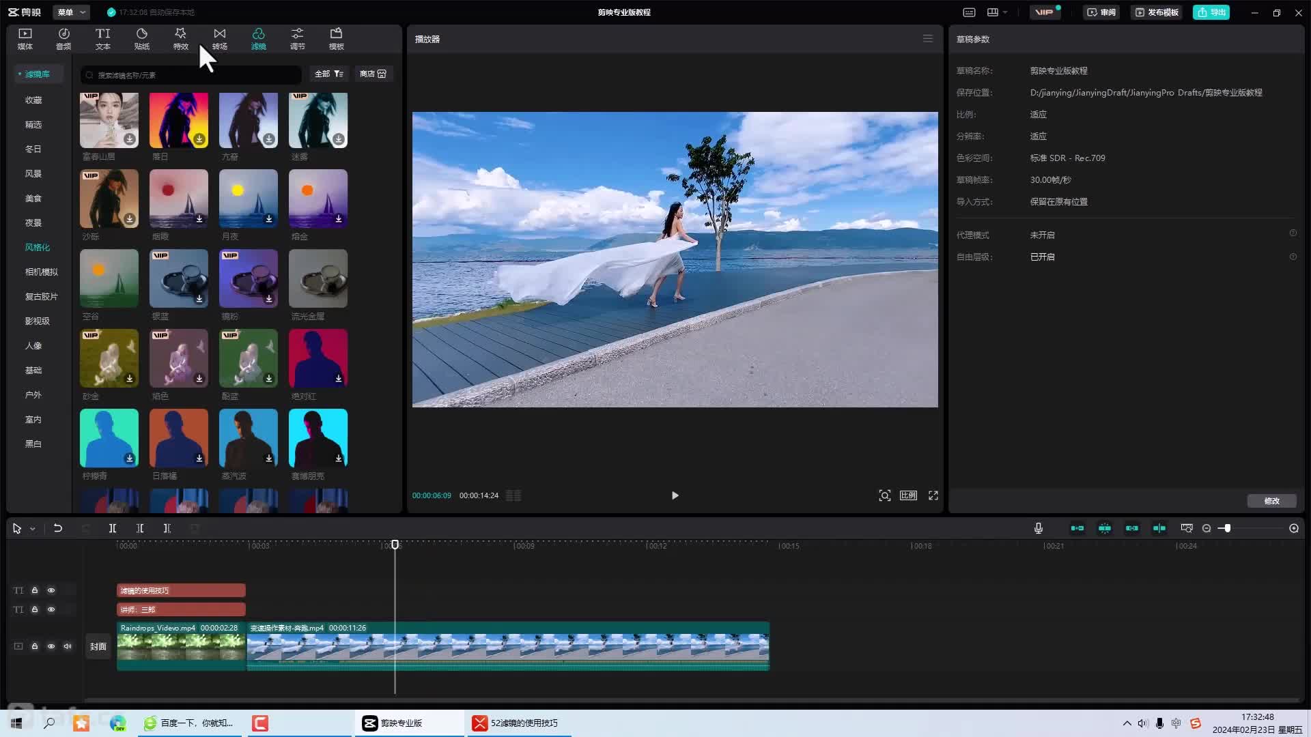Click the 导出 export button
Screen dimensions: 1311x737
(x=1211, y=12)
